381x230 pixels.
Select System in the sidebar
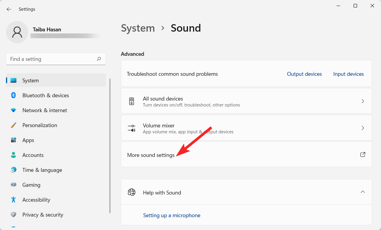tap(56, 81)
